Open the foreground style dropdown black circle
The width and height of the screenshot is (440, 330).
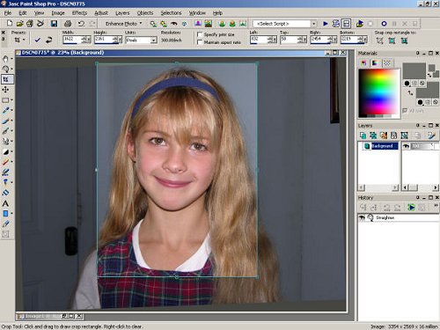pyautogui.click(x=407, y=84)
